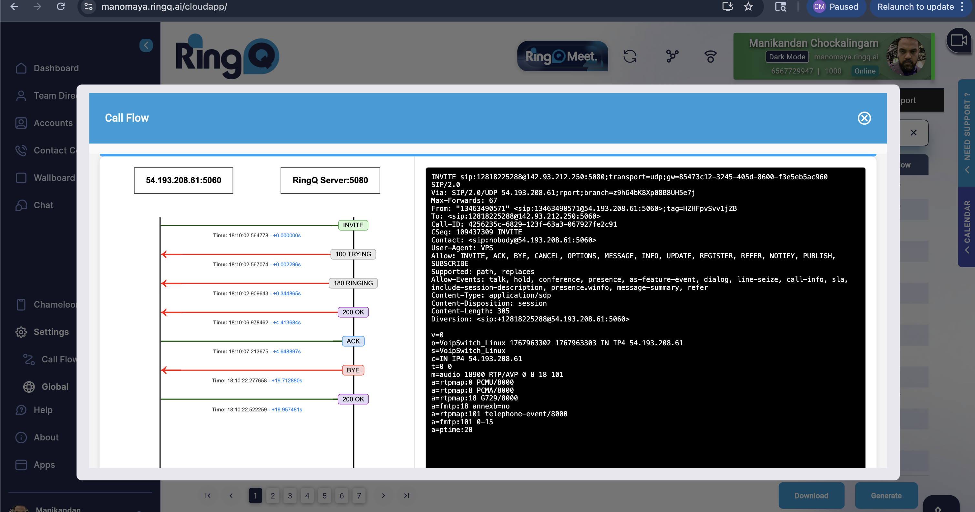This screenshot has width=975, height=512.
Task: Resume the Paused Chrome sync profile
Action: tap(836, 6)
